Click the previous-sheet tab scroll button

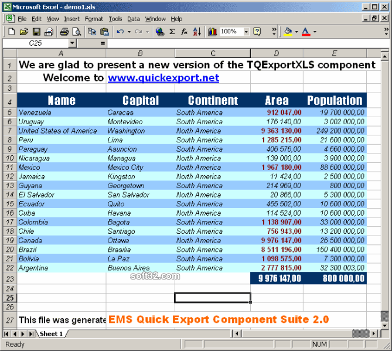click(15, 334)
